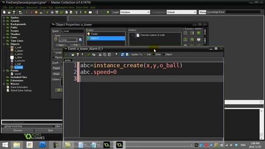Toggle the Visible checkbox in Object Properties
This screenshot has height=149, width=265.
[x=54, y=53]
